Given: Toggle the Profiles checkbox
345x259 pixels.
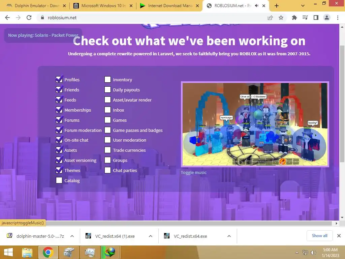Looking at the screenshot, I should [59, 80].
